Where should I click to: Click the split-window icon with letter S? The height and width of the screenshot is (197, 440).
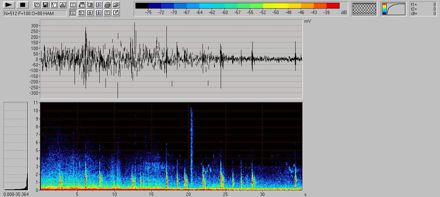(x=99, y=5)
